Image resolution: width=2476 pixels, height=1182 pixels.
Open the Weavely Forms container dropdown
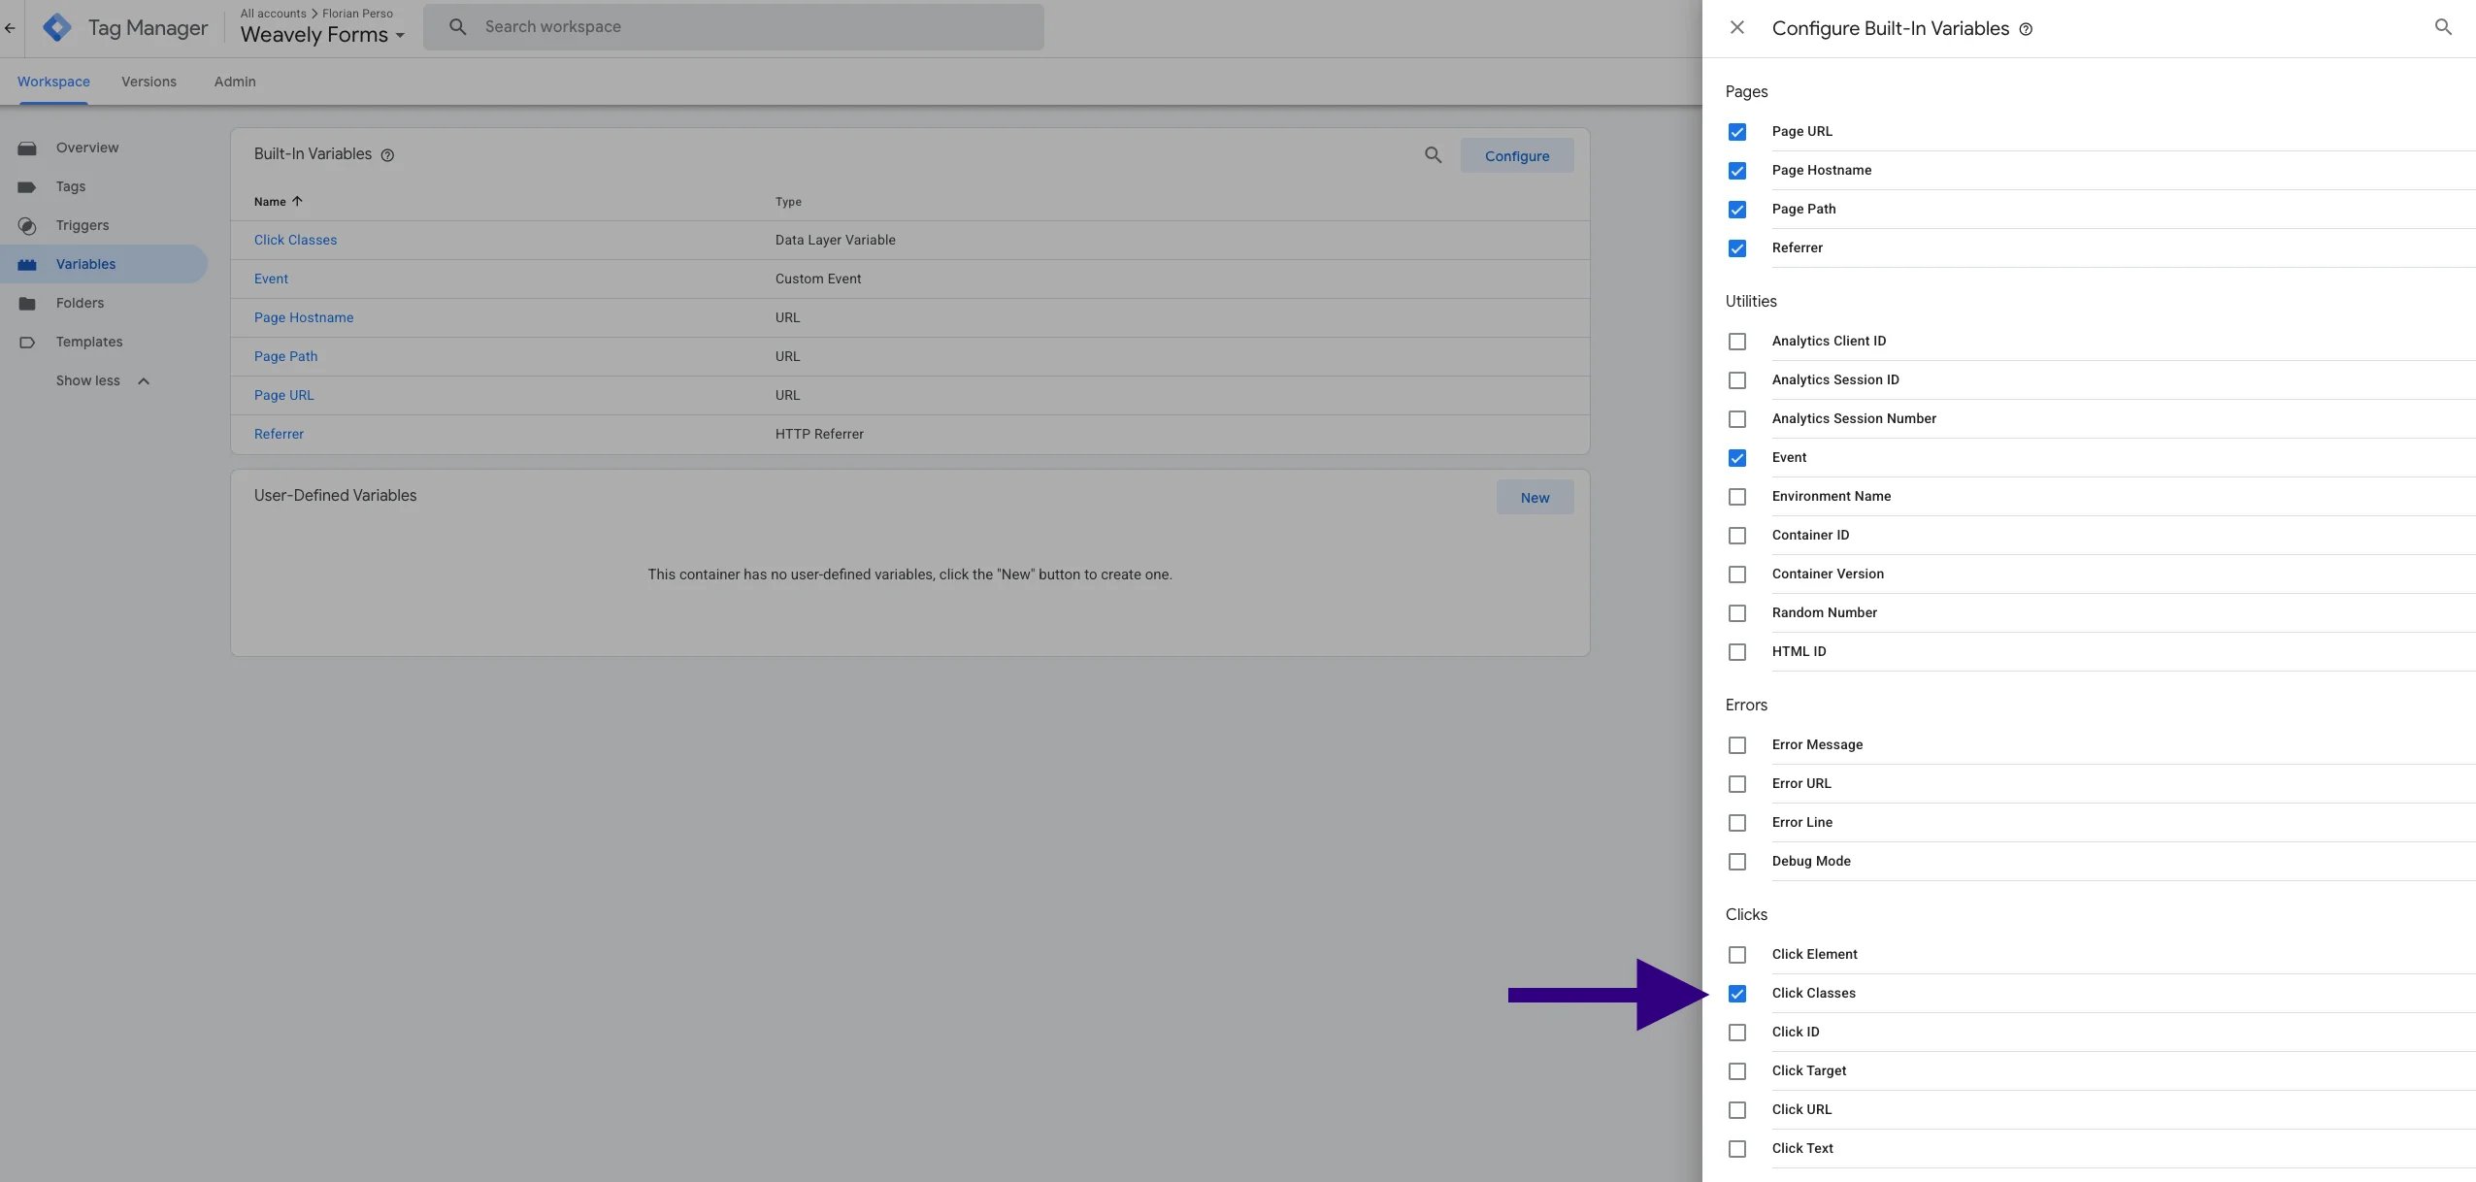(x=322, y=35)
